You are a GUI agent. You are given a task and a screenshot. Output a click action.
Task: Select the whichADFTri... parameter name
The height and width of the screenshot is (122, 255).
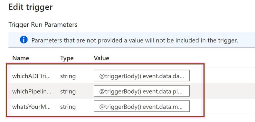(x=32, y=76)
